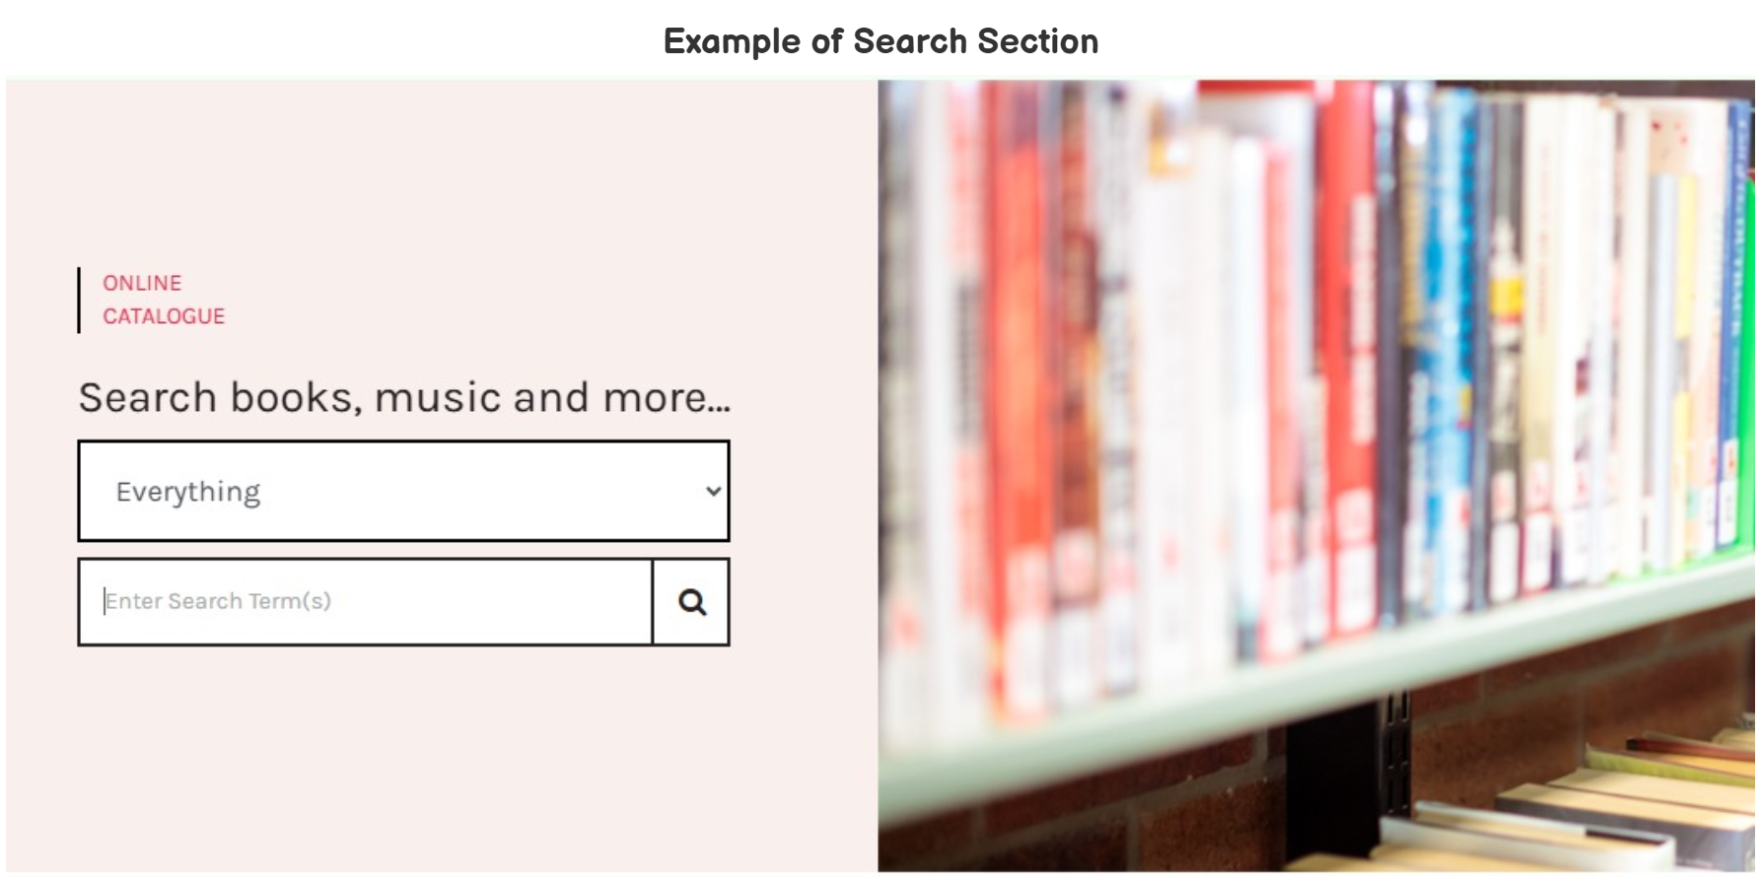Click the blurred books at the shelf's left end
This screenshot has width=1761, height=883.
pyautogui.click(x=917, y=394)
